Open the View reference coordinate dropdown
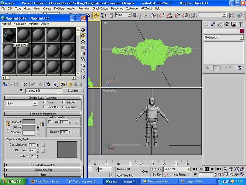 [123, 15]
